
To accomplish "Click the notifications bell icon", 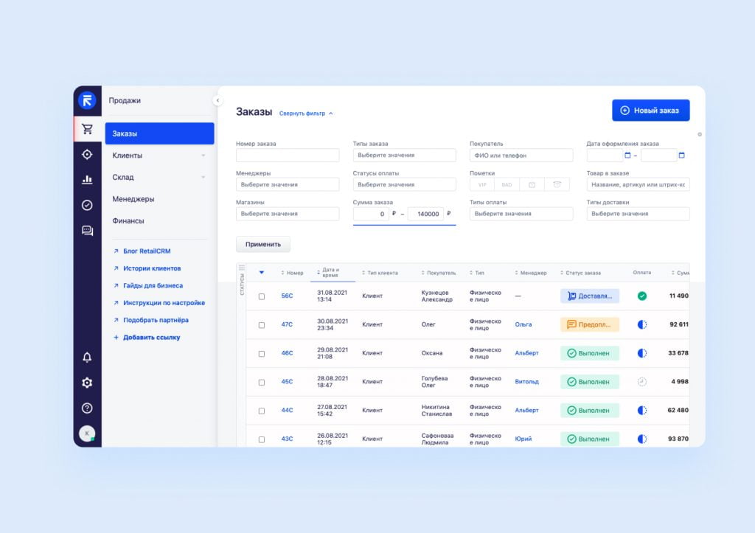I will click(87, 357).
